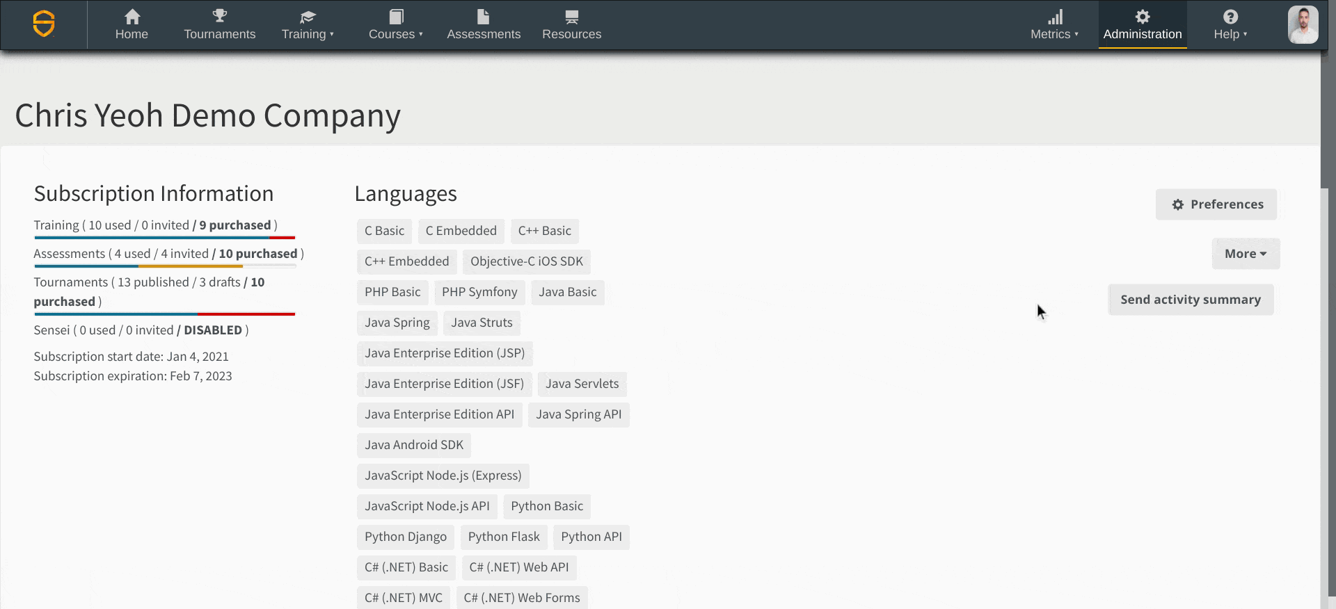Select the Objective-C iOS SDK tag

point(527,261)
